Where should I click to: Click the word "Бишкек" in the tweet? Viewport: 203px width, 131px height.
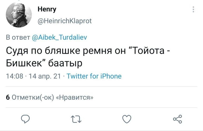click(23, 63)
